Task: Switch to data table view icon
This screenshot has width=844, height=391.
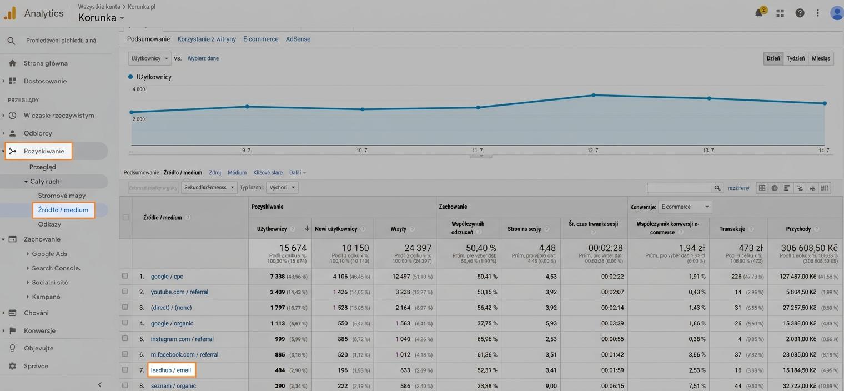Action: [762, 188]
